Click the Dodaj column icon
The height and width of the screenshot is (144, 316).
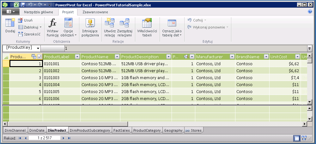pos(10,22)
